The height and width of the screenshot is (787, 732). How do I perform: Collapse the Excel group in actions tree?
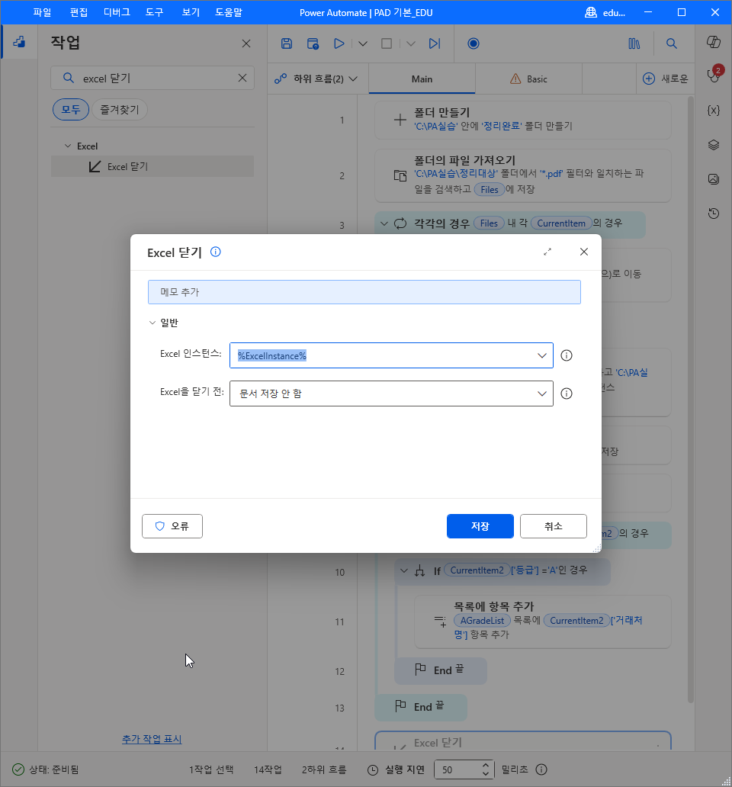68,146
